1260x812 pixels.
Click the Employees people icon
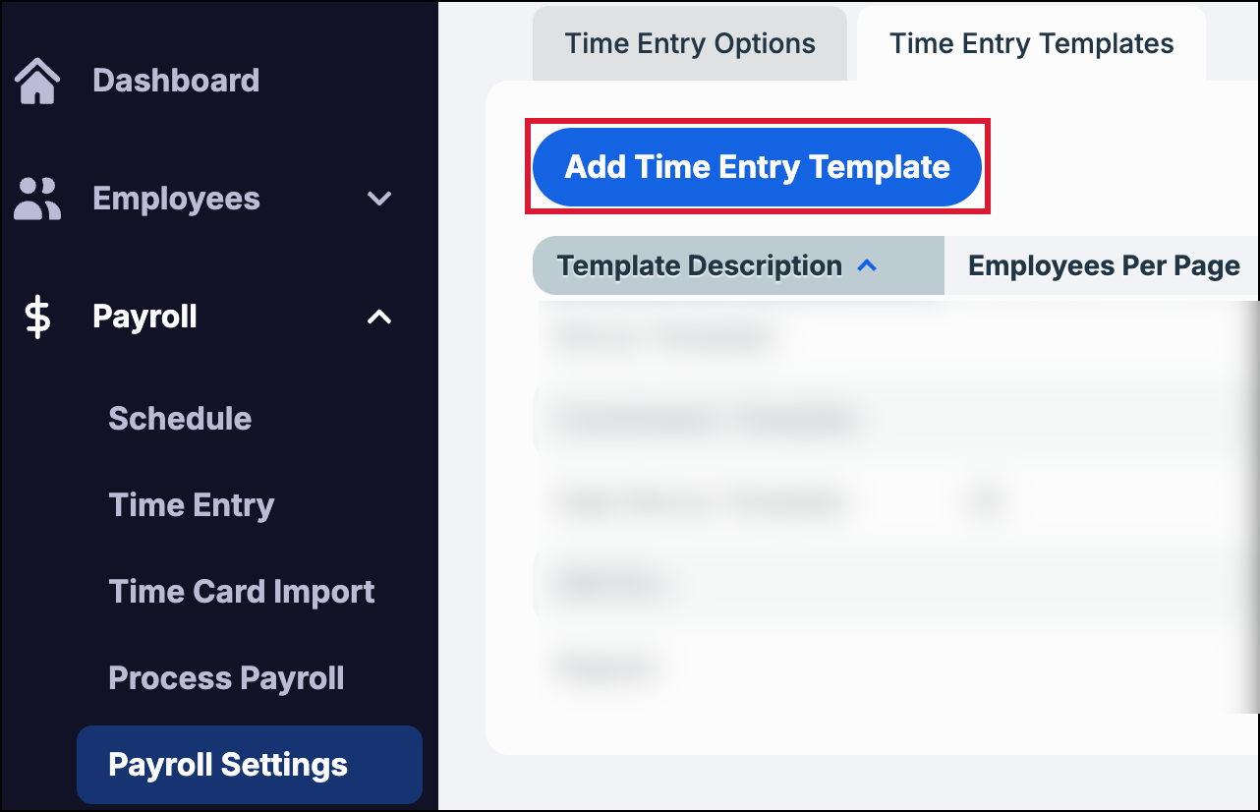tap(38, 199)
